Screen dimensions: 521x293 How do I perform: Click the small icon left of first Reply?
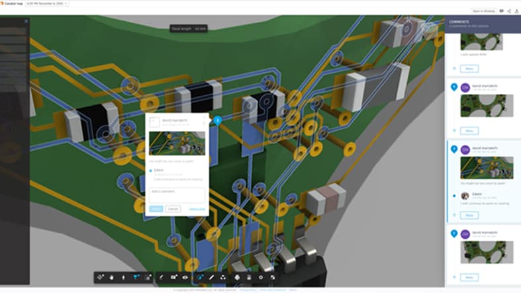coord(454,69)
